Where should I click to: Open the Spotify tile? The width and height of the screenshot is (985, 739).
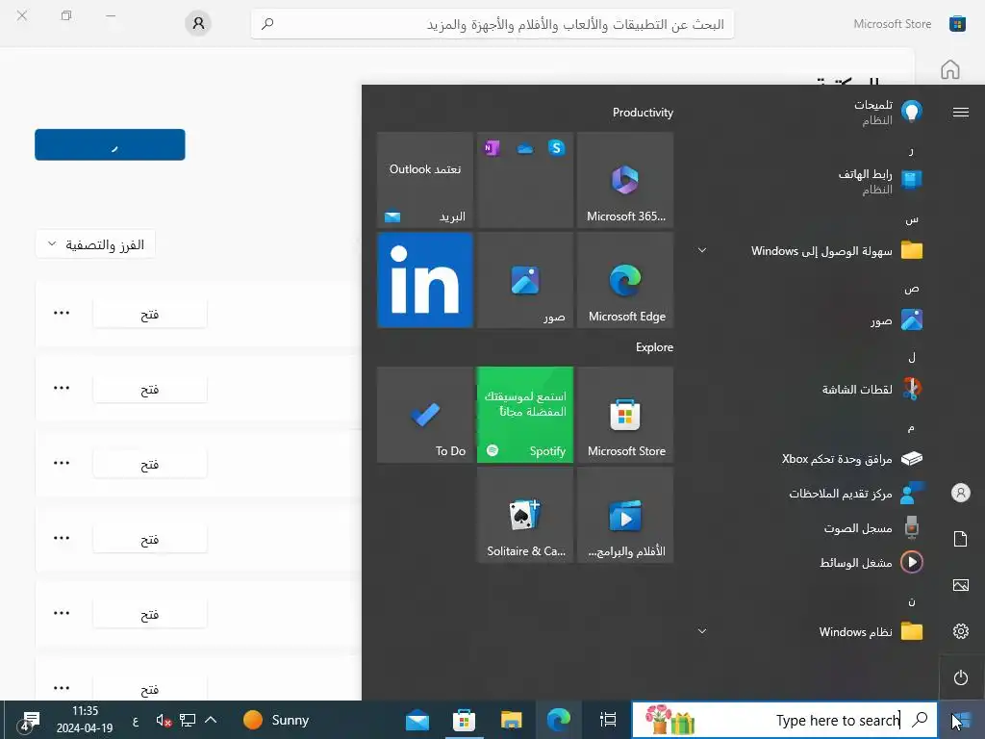click(x=525, y=415)
